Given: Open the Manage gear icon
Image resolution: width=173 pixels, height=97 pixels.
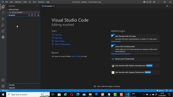Looking at the screenshot, I should (3, 86).
